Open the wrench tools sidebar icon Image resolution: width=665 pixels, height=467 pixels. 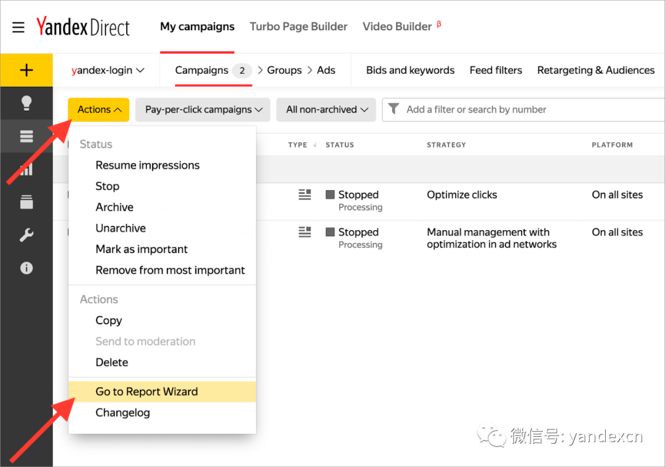coord(26,235)
